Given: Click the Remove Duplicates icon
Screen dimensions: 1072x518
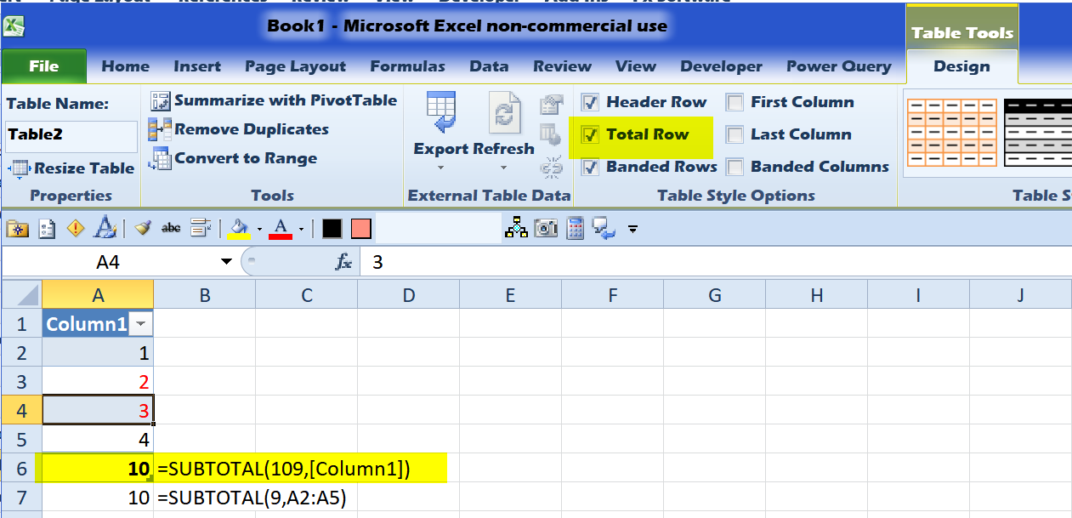Looking at the screenshot, I should [160, 130].
